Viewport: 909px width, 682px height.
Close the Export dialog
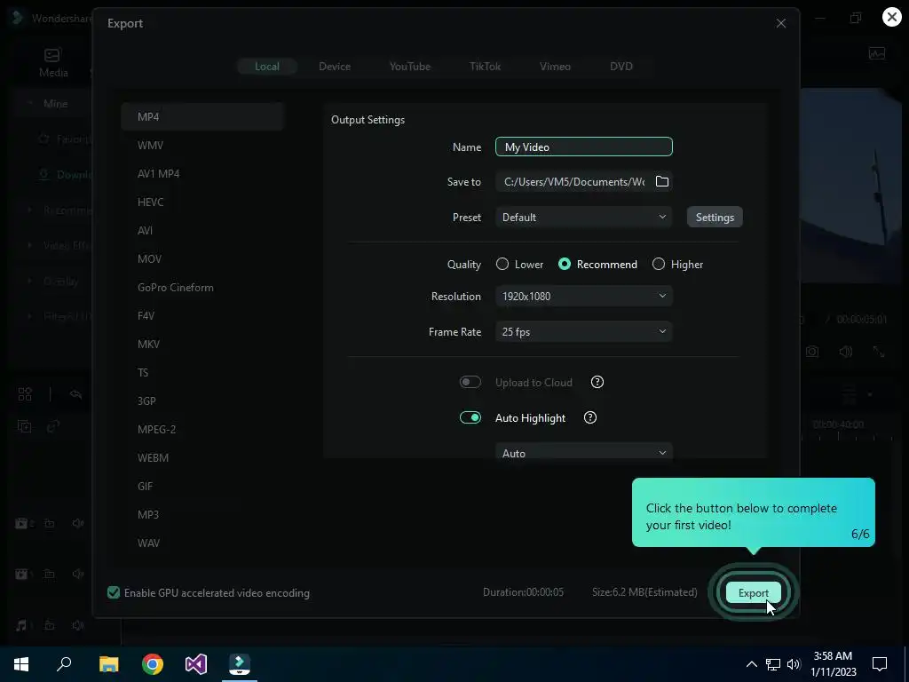781,23
